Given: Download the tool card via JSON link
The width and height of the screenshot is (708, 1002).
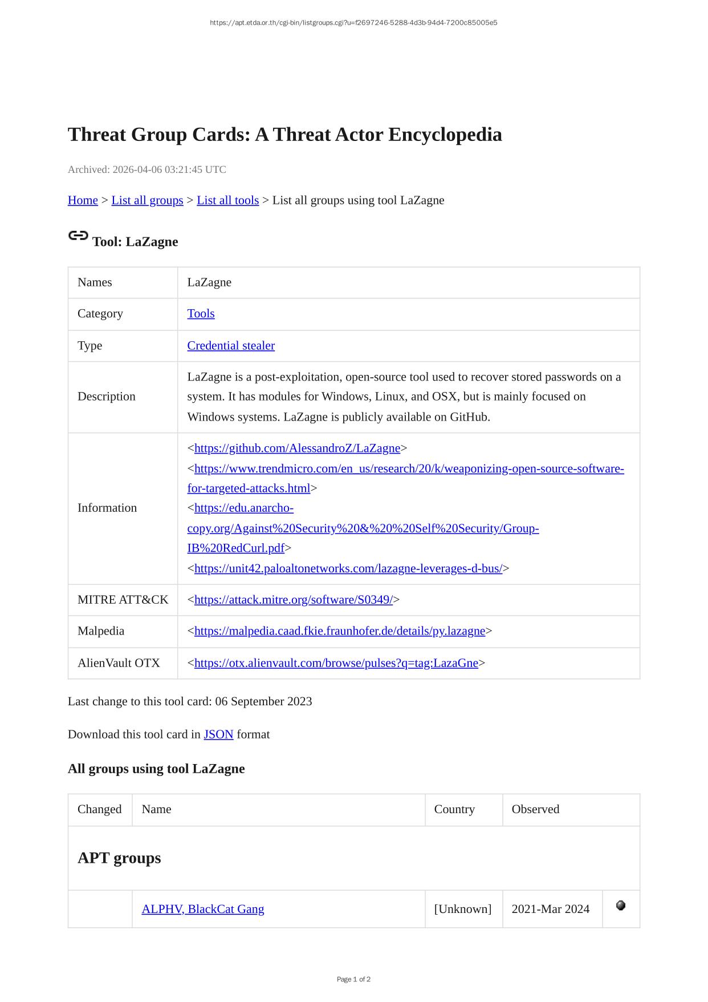Looking at the screenshot, I should pyautogui.click(x=218, y=734).
